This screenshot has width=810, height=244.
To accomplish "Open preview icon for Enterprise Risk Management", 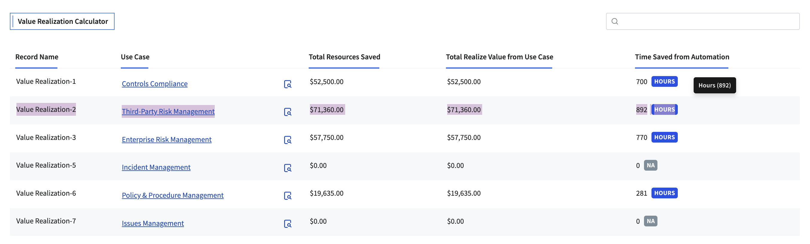I will (287, 140).
